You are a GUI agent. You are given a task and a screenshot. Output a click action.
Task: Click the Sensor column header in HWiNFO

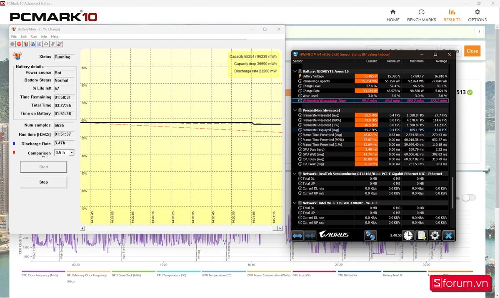(297, 61)
